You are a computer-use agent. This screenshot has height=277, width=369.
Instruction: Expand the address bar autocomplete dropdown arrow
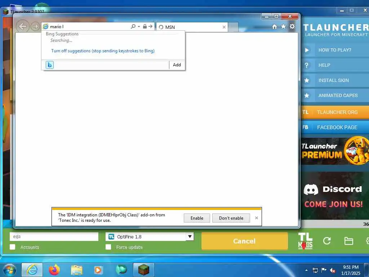139,26
